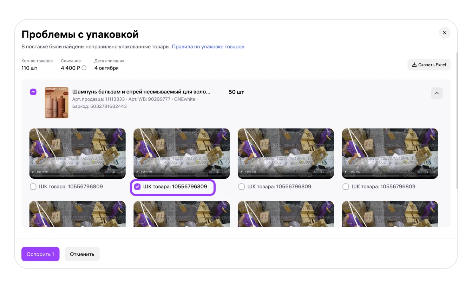Click the Отменить button
The width and height of the screenshot is (472, 288).
(82, 254)
